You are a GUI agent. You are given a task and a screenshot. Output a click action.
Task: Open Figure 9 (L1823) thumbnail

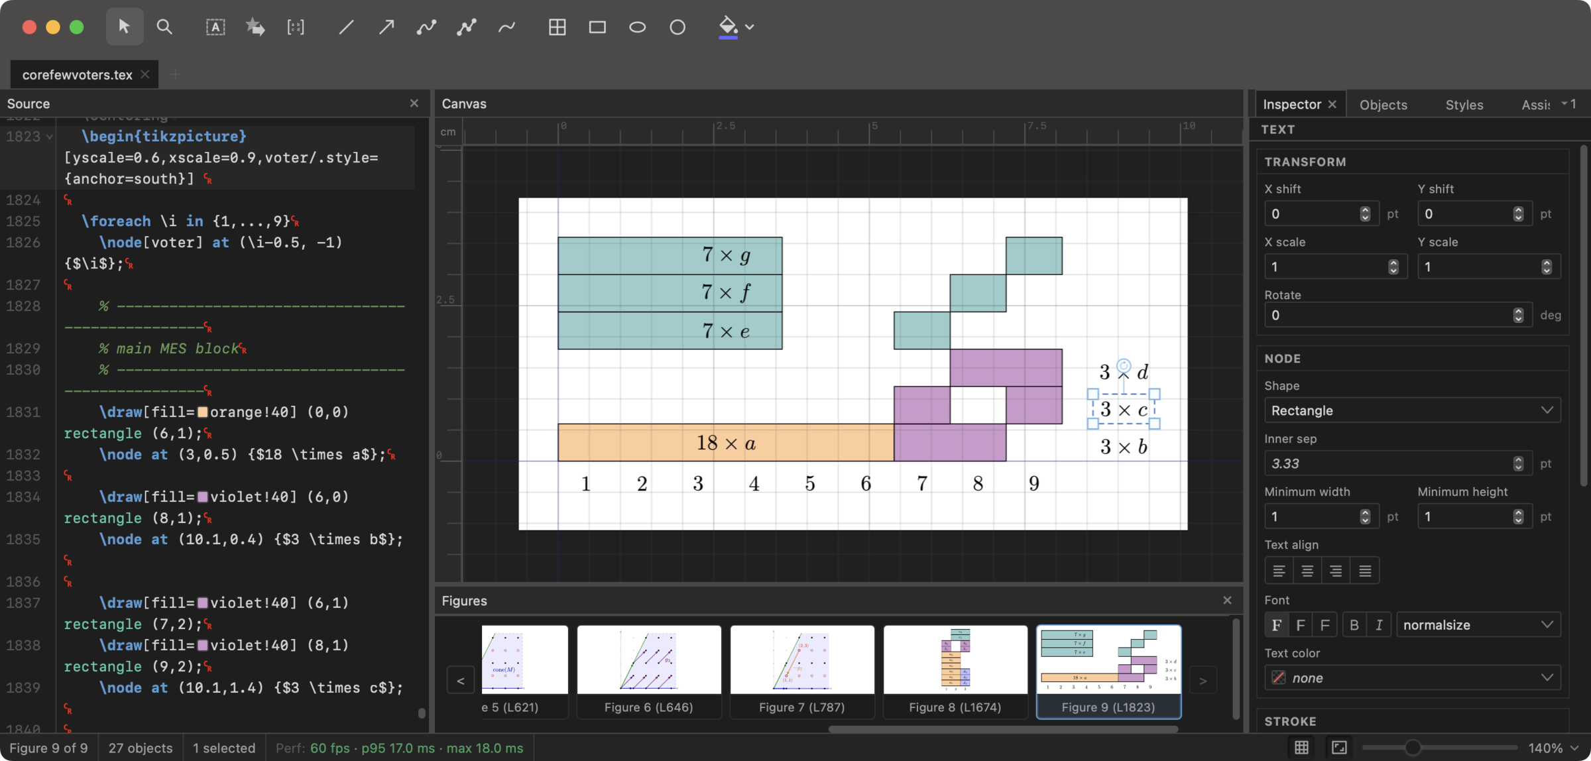click(x=1108, y=671)
